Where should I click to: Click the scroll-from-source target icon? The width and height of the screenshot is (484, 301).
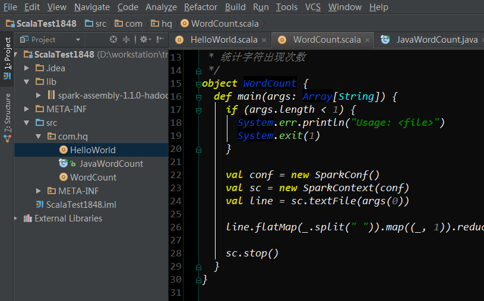[x=113, y=39]
